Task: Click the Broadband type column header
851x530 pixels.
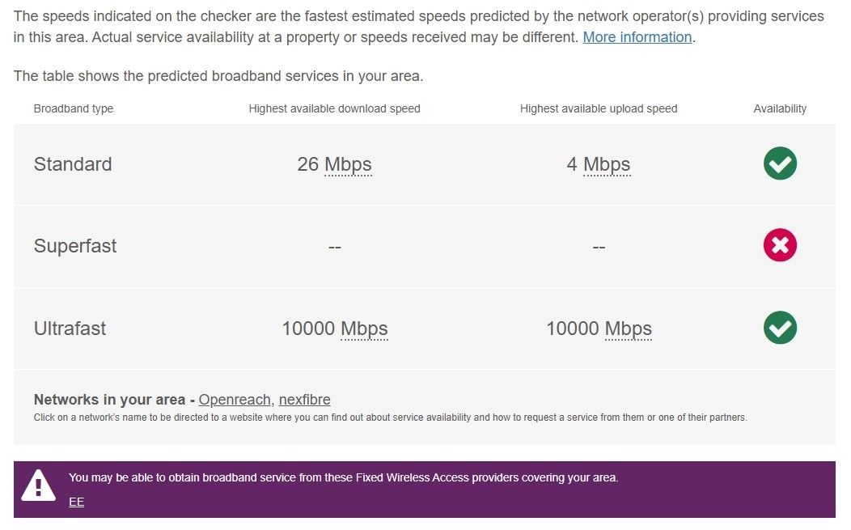Action: pos(74,108)
